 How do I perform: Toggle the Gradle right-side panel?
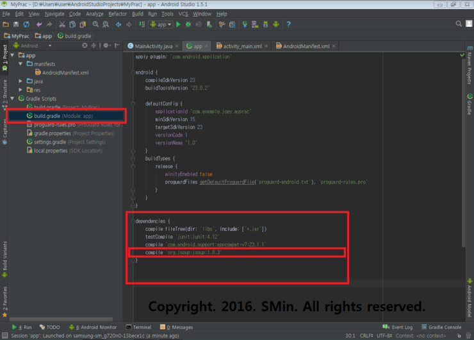470,104
